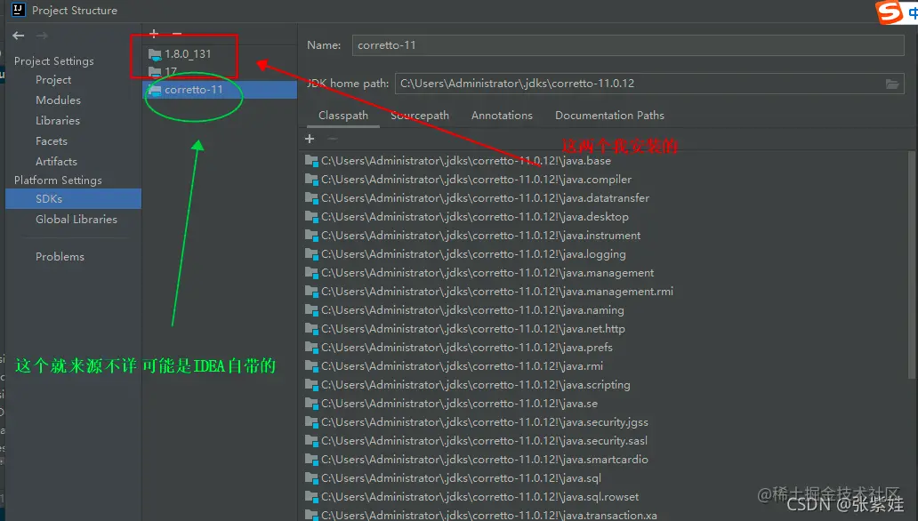
Task: Open the SDKs section
Action: pyautogui.click(x=73, y=198)
